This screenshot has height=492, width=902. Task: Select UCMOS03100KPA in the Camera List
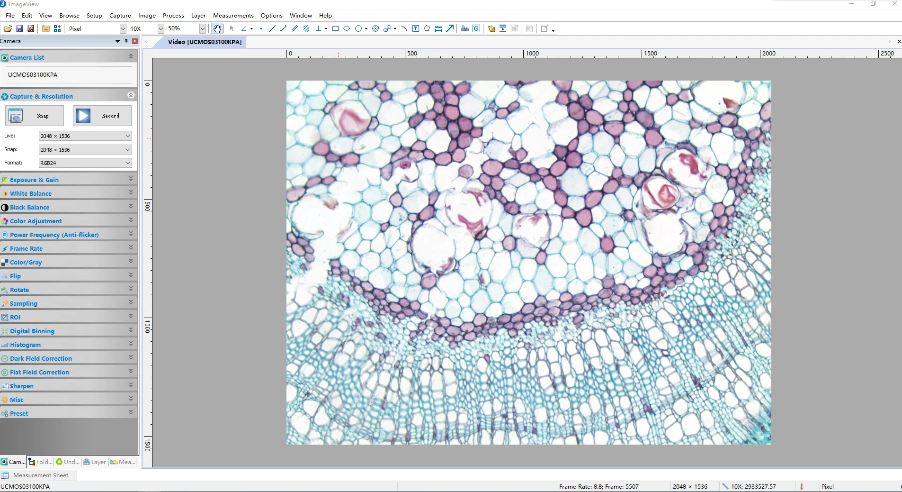33,74
